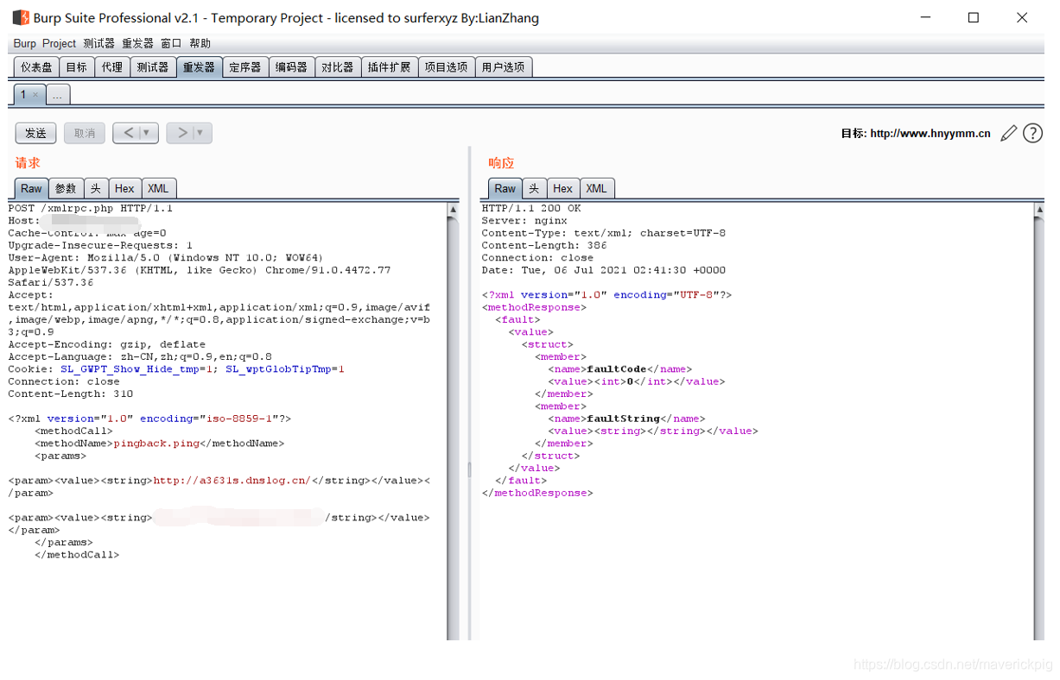Select the request Hex tab
Image resolution: width=1060 pixels, height=680 pixels.
pos(124,188)
